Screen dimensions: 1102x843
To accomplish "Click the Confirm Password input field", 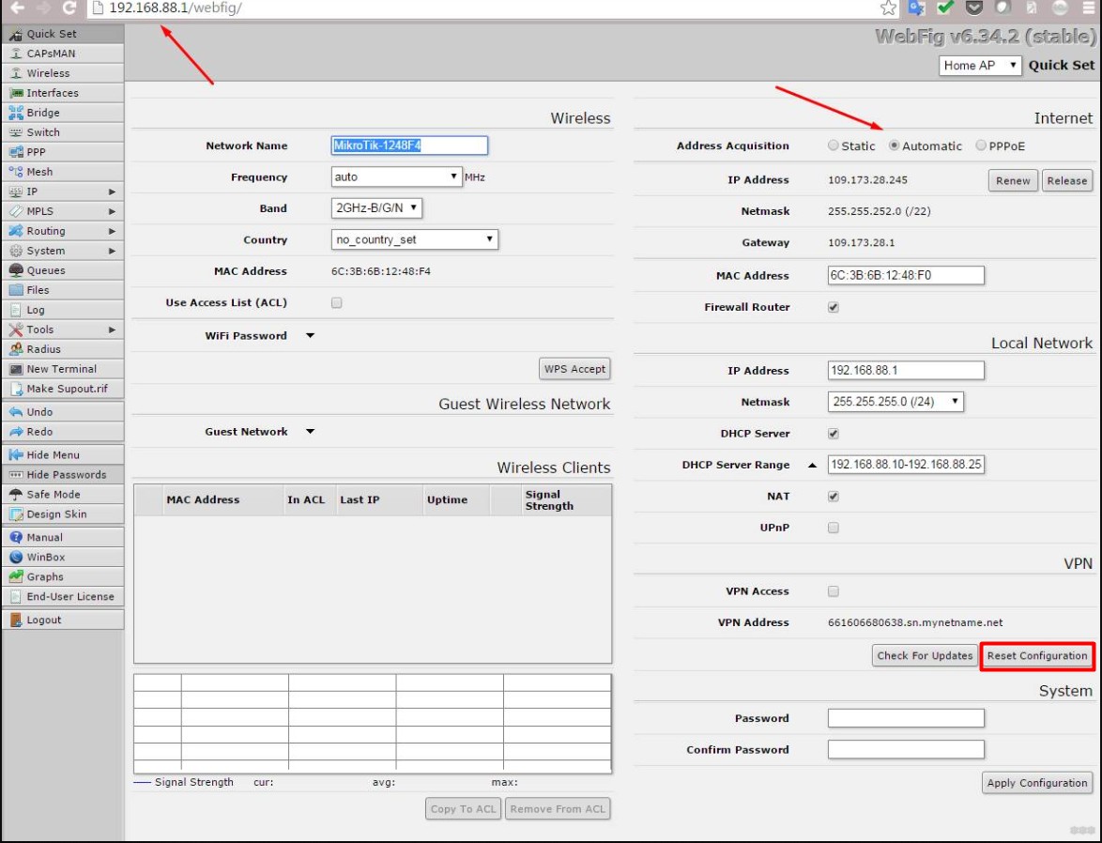I will pos(906,749).
